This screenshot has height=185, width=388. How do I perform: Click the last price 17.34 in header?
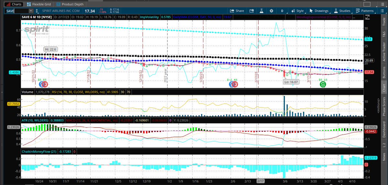90,11
